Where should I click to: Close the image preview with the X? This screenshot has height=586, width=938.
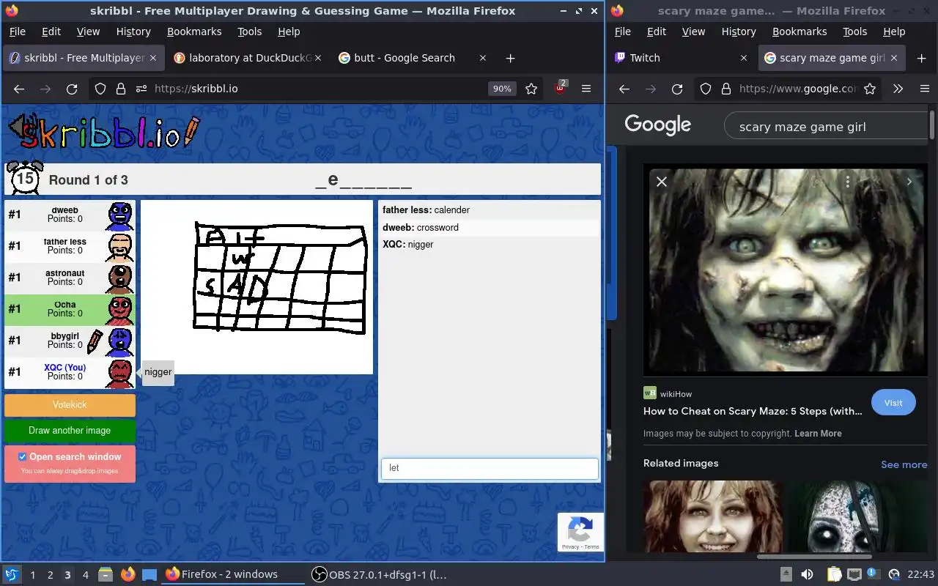pyautogui.click(x=662, y=182)
